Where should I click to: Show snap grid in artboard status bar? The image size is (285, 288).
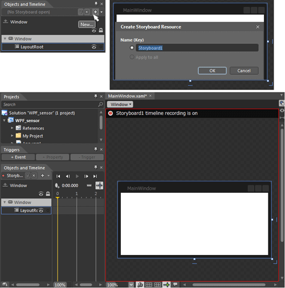coord(149,285)
